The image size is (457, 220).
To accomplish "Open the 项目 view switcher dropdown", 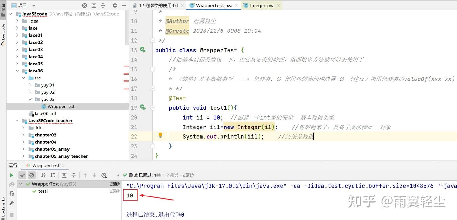I will 34,5.
